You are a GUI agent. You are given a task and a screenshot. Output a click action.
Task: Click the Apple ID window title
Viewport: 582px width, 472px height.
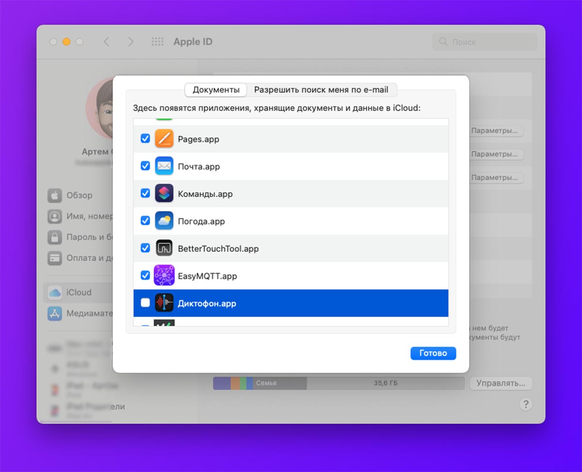[x=193, y=42]
